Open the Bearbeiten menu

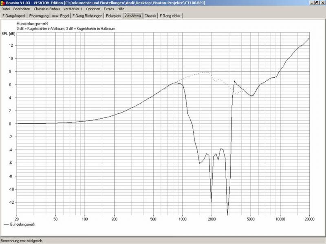coord(22,9)
